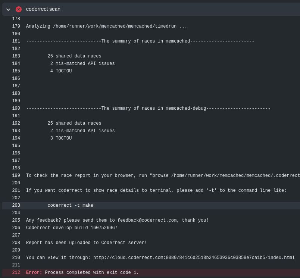Click 'To check the race report in your browser' line
This screenshot has width=300, height=278.
coord(163,175)
